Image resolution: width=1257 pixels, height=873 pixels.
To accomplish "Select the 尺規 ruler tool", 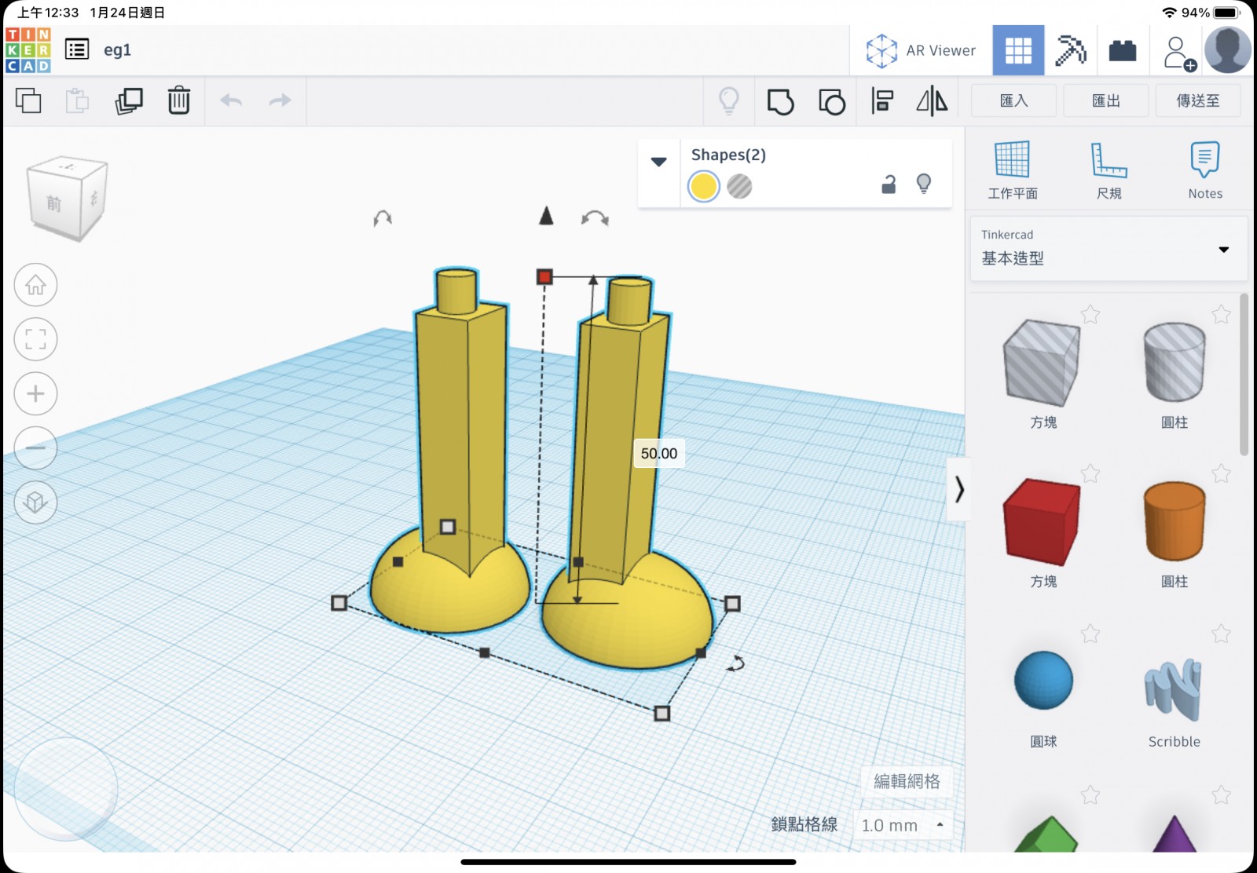I will coord(1109,170).
